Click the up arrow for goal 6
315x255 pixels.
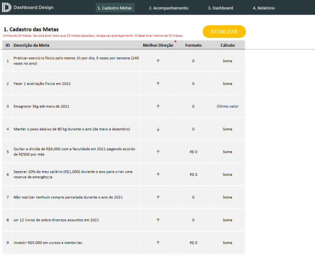(158, 174)
